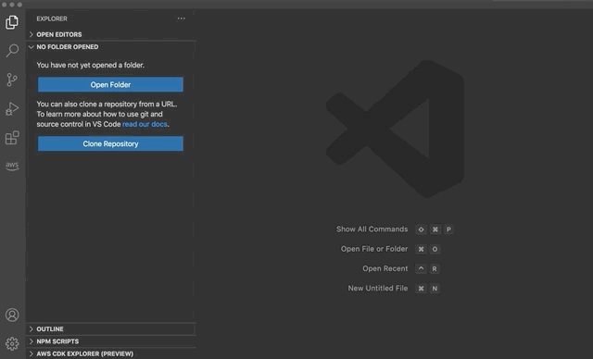Click the New Untitled File label
593x359 pixels.
378,288
